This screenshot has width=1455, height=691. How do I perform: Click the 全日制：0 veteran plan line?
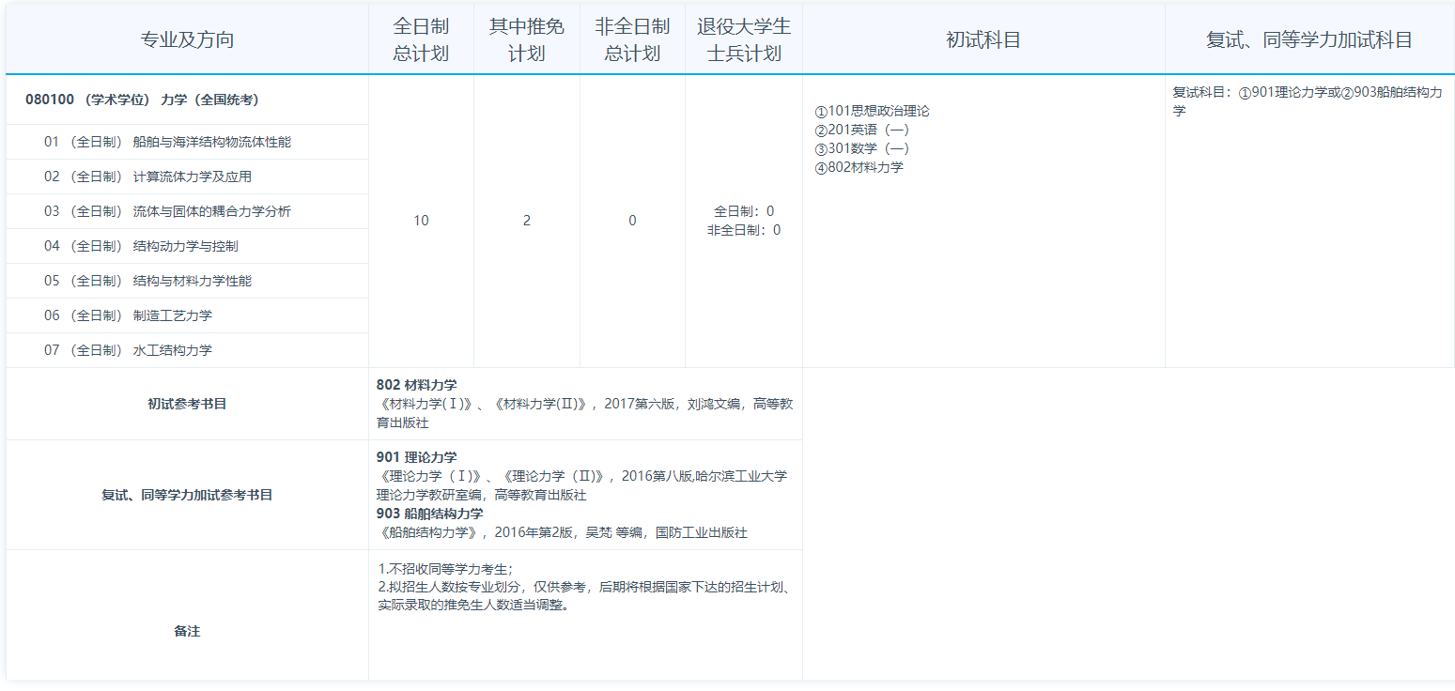point(744,211)
